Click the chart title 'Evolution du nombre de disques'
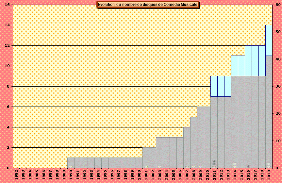Image resolution: width=282 pixels, height=183 pixels. point(148,5)
